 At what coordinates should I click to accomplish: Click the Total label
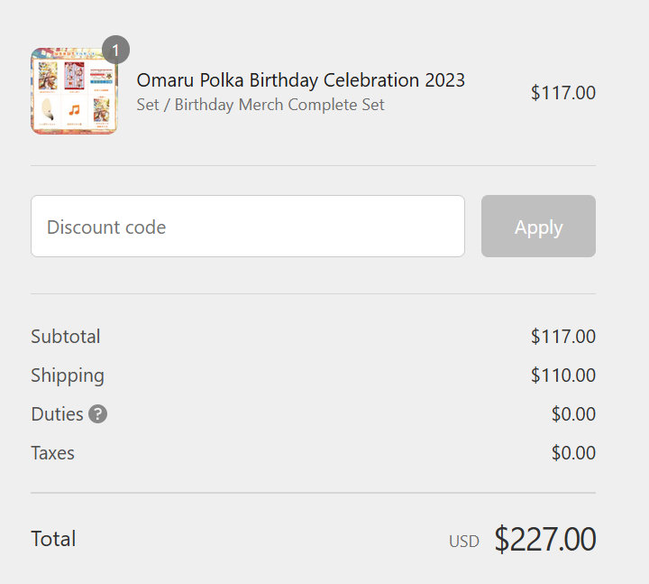tap(53, 539)
